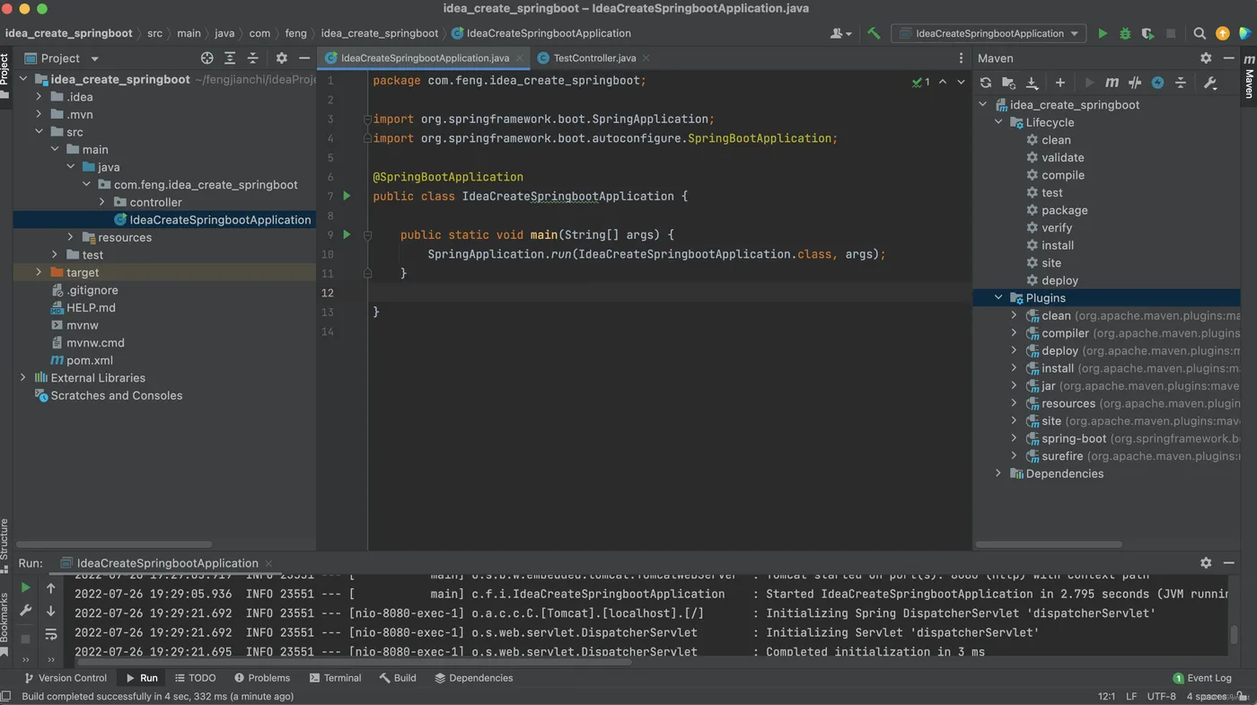The height and width of the screenshot is (705, 1257).
Task: Add a Maven project with plus icon
Action: pos(1059,83)
